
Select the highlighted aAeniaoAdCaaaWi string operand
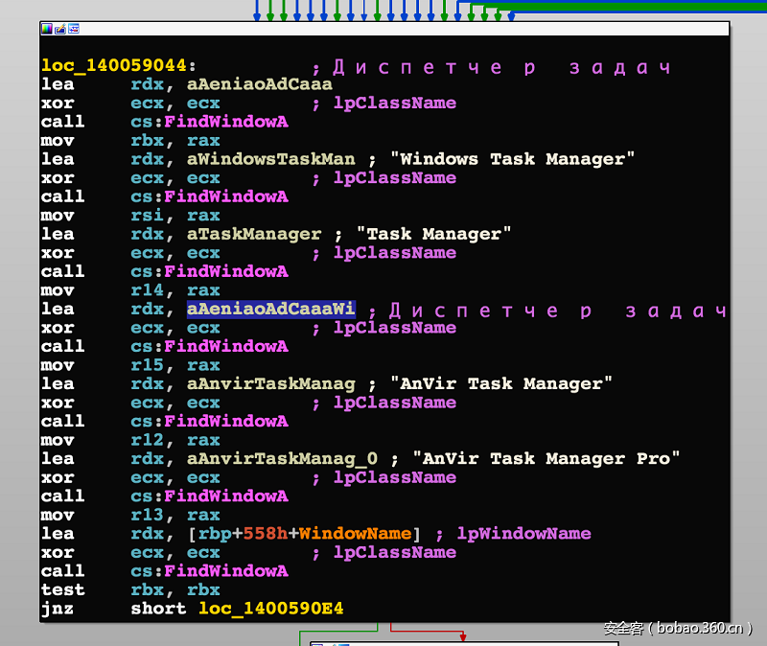coord(270,310)
